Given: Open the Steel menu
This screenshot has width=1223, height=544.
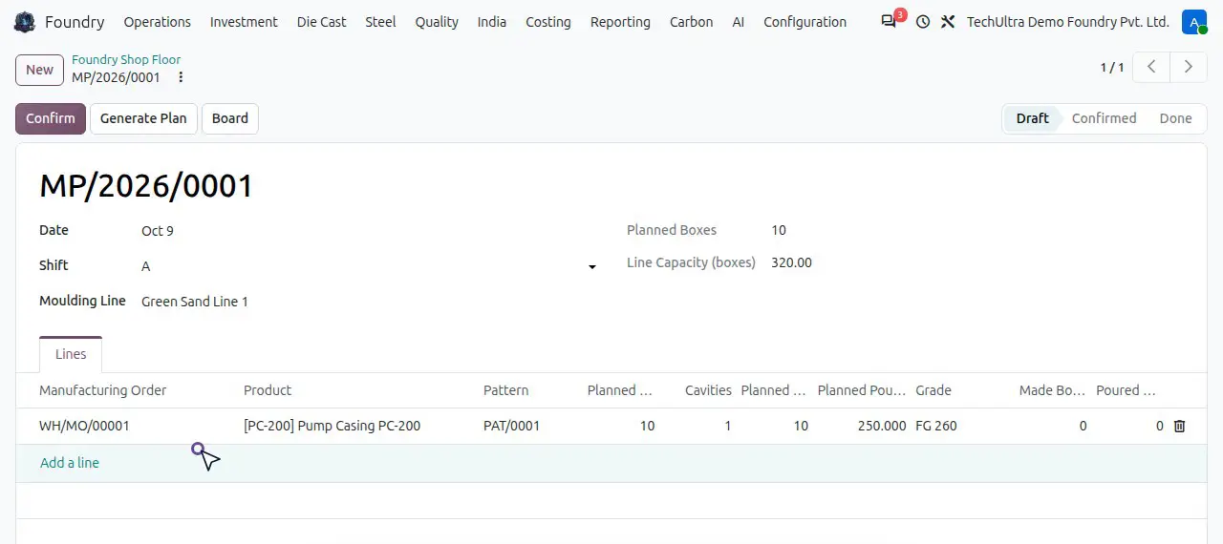Looking at the screenshot, I should [380, 22].
